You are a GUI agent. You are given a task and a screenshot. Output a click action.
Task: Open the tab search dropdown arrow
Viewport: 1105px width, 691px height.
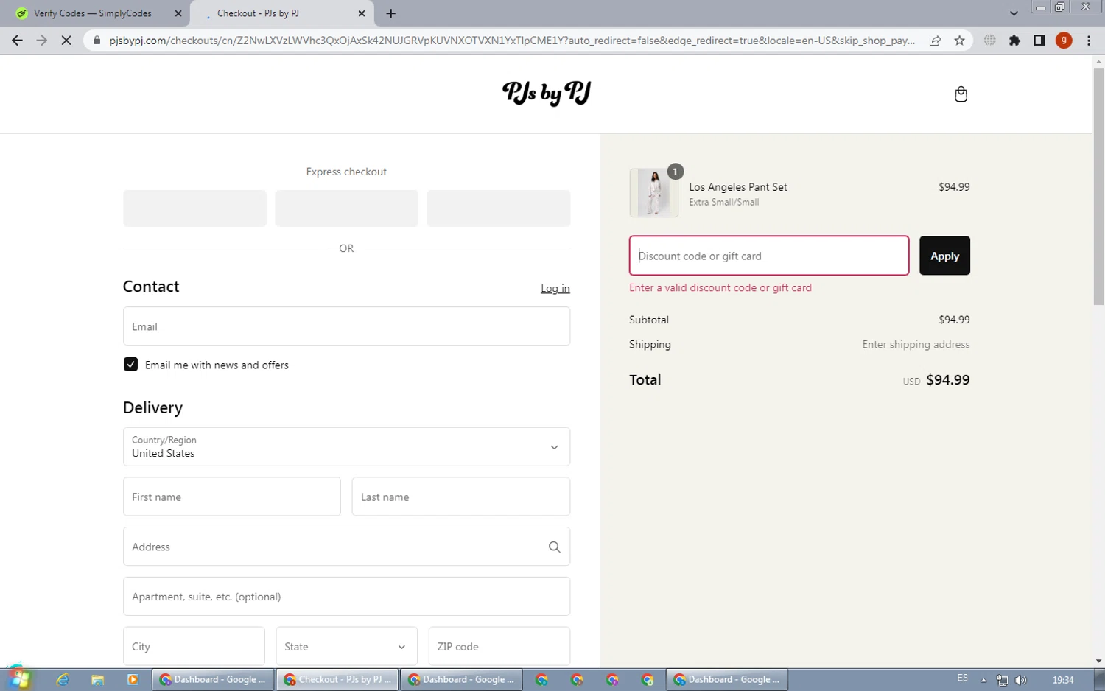(1014, 13)
